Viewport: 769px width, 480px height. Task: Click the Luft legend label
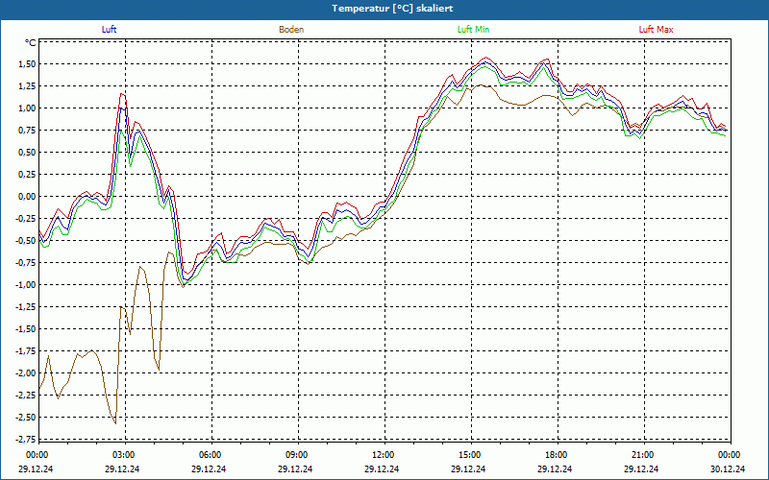[x=109, y=30]
